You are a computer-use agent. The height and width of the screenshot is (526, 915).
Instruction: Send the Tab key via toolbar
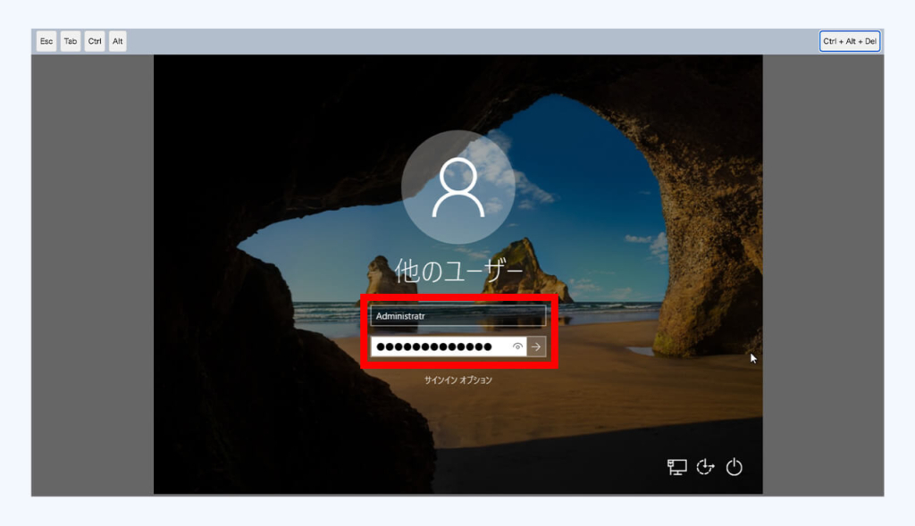pos(71,41)
